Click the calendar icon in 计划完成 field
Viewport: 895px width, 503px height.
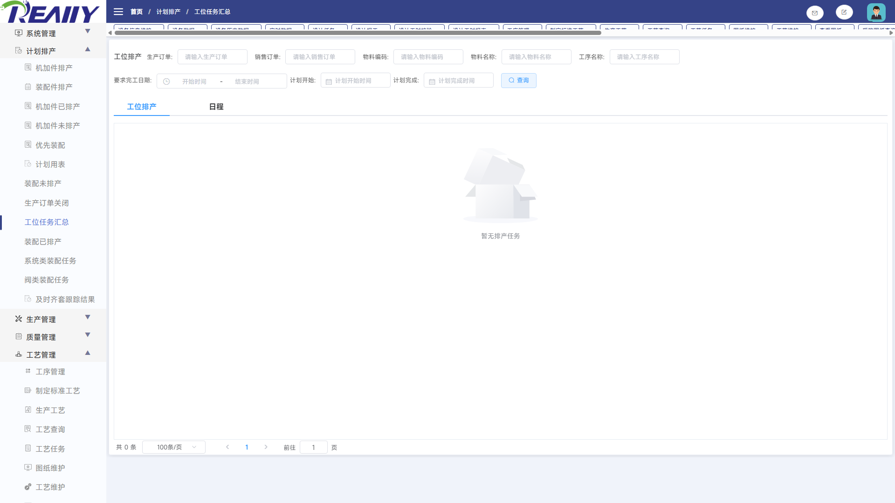[x=432, y=82]
